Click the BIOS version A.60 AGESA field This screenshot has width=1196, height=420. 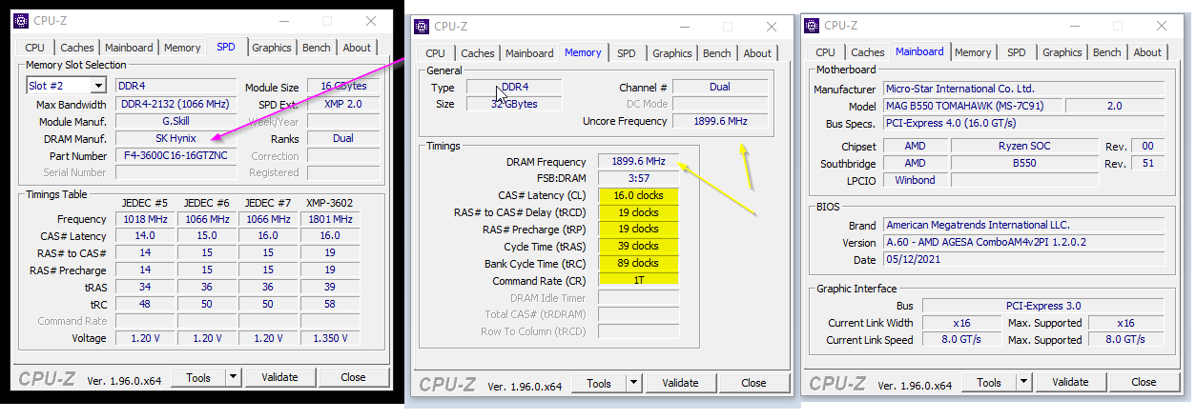coord(1023,243)
